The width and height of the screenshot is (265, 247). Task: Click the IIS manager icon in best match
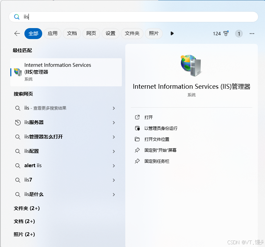click(18, 72)
